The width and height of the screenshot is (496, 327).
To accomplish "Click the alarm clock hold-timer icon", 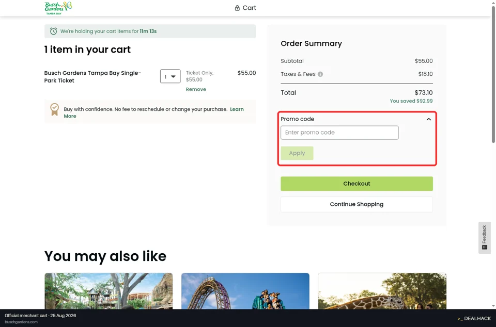I will [x=53, y=31].
